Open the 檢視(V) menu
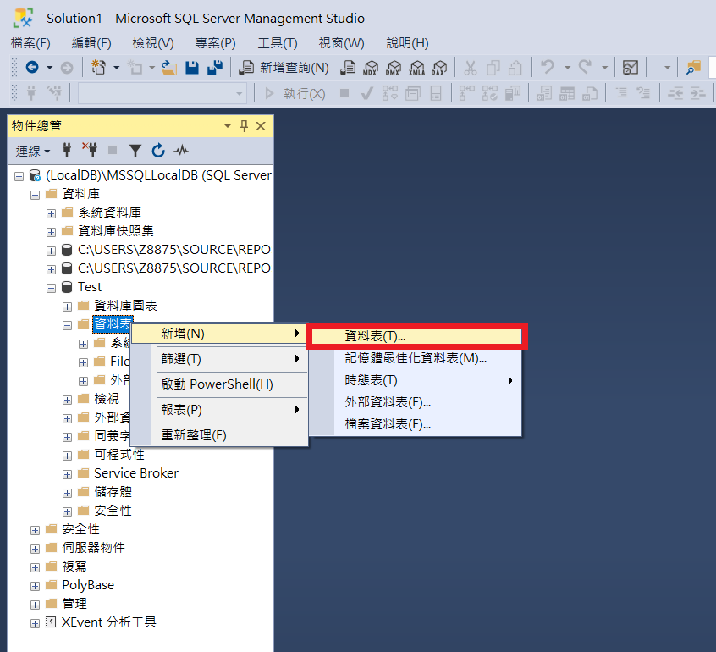Image resolution: width=716 pixels, height=652 pixels. (x=153, y=43)
